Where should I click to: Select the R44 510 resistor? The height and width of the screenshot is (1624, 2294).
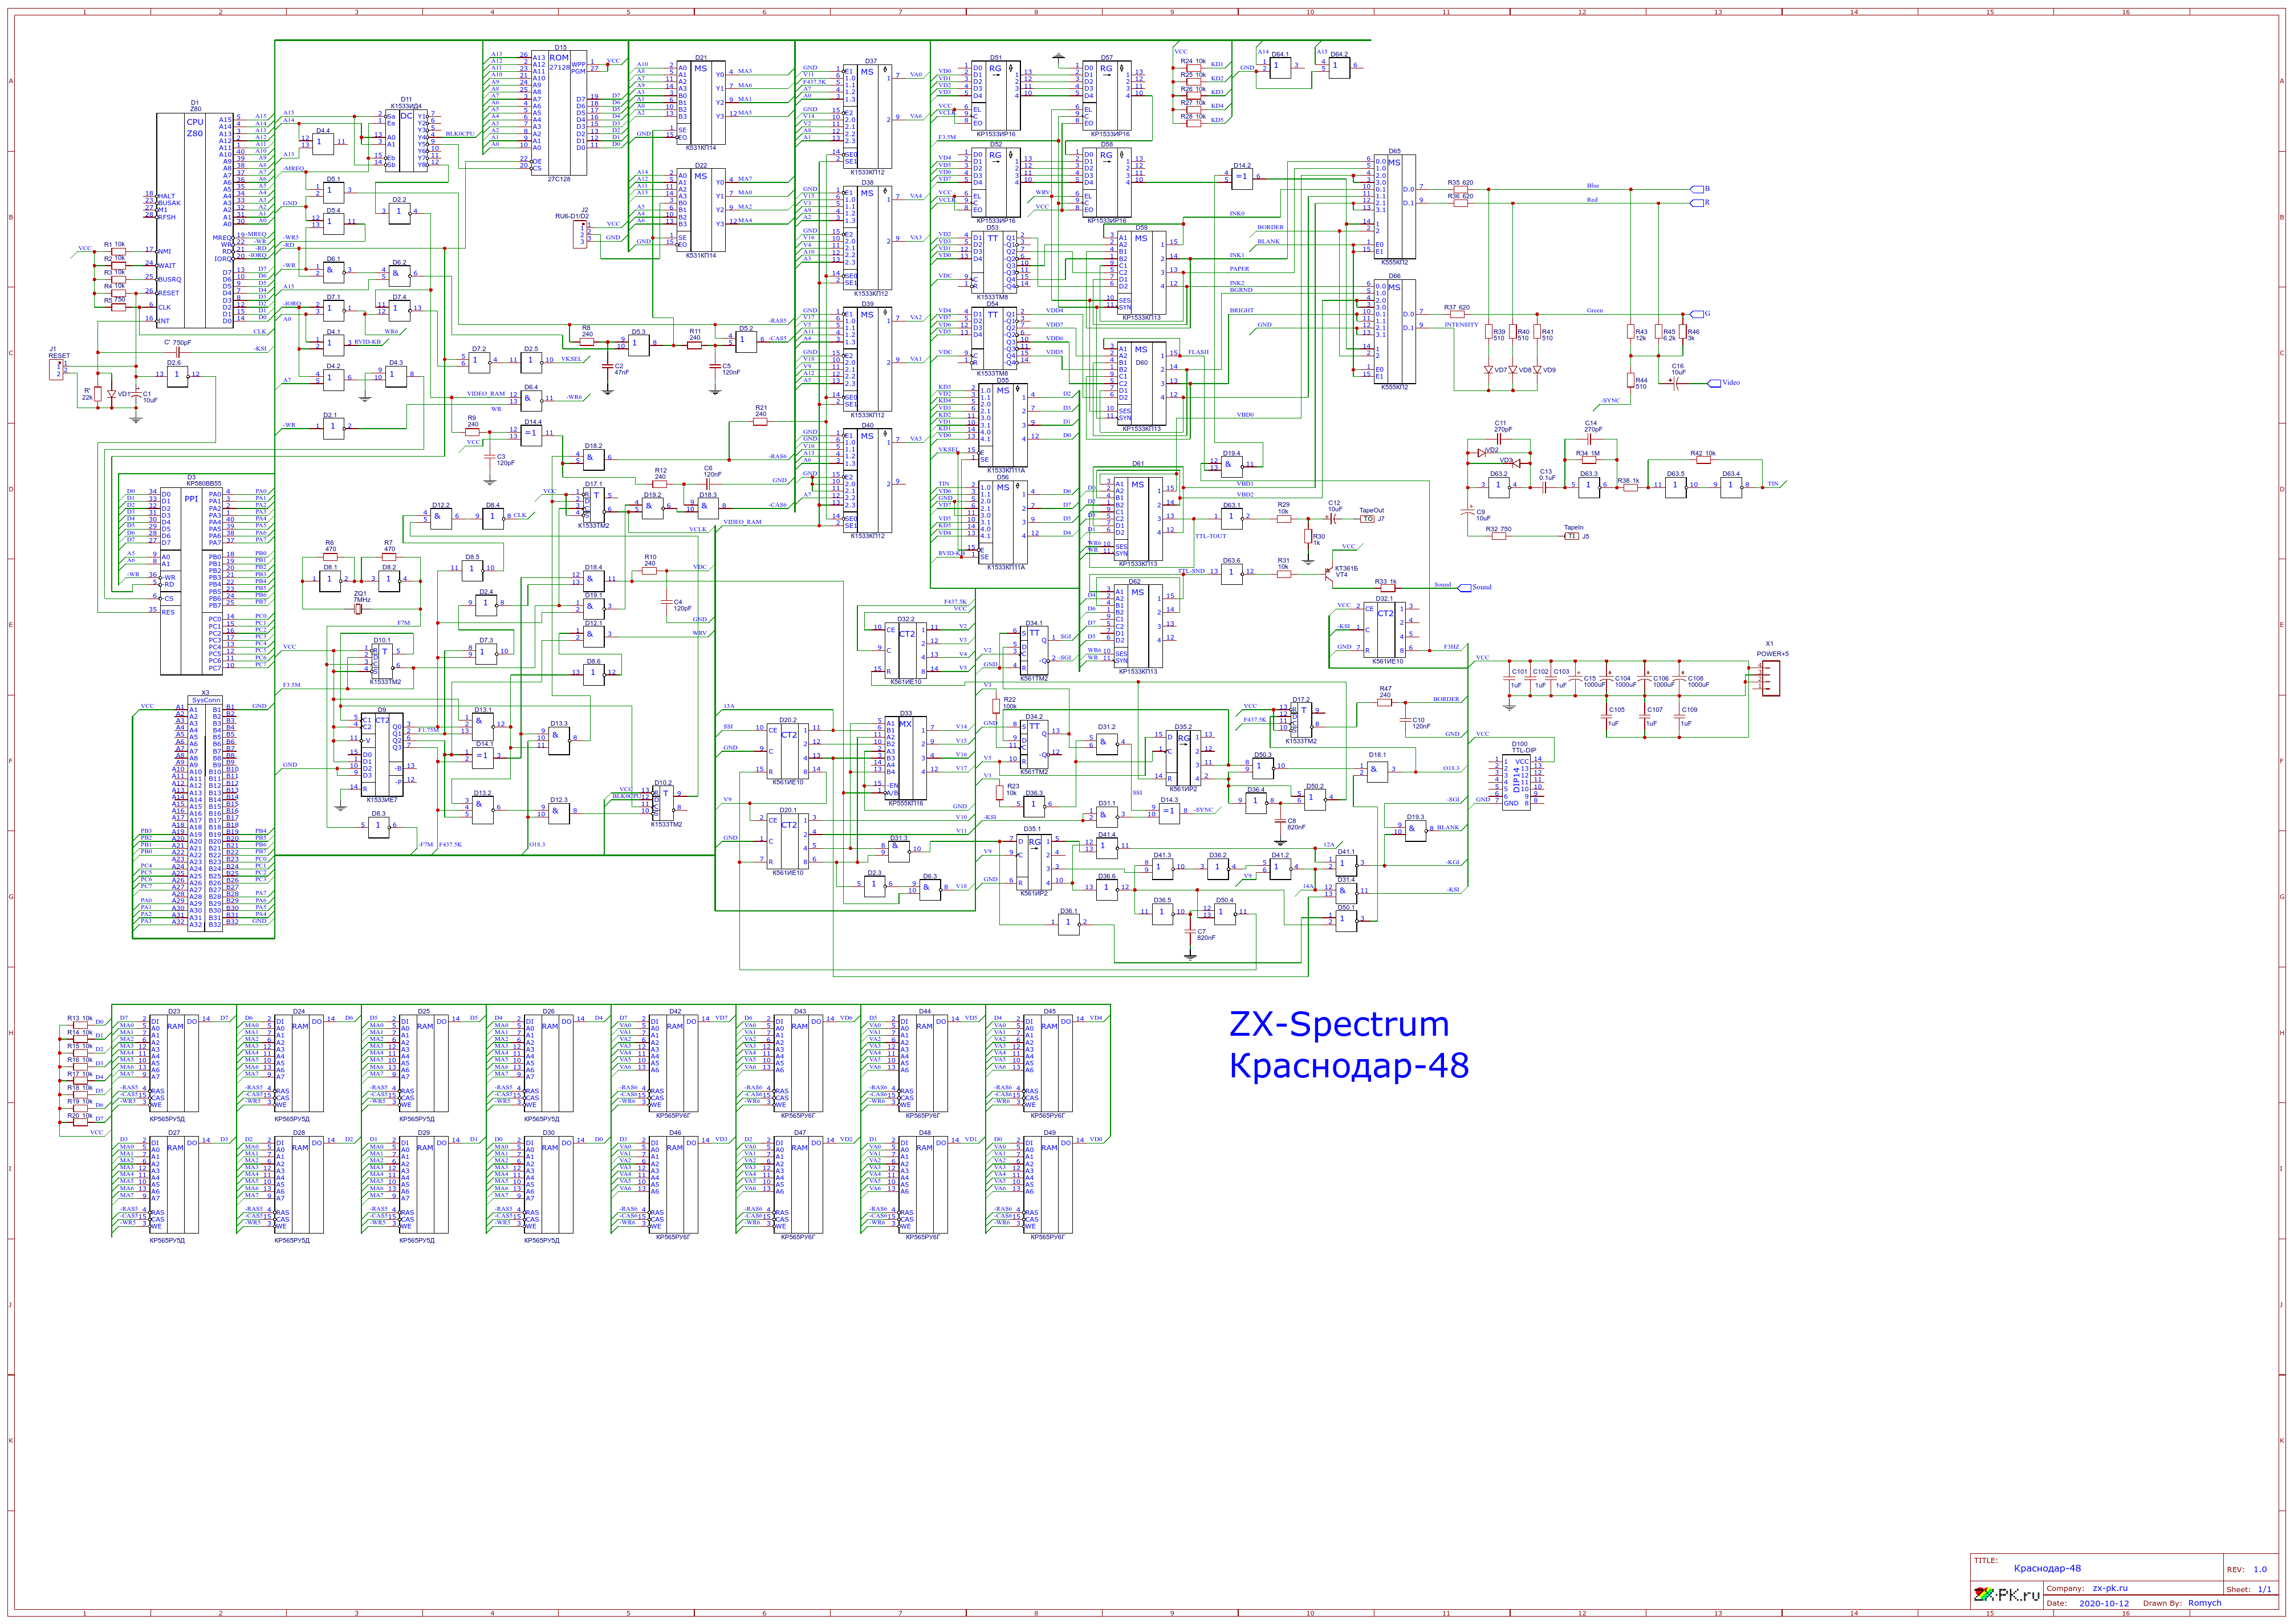pyautogui.click(x=1631, y=380)
